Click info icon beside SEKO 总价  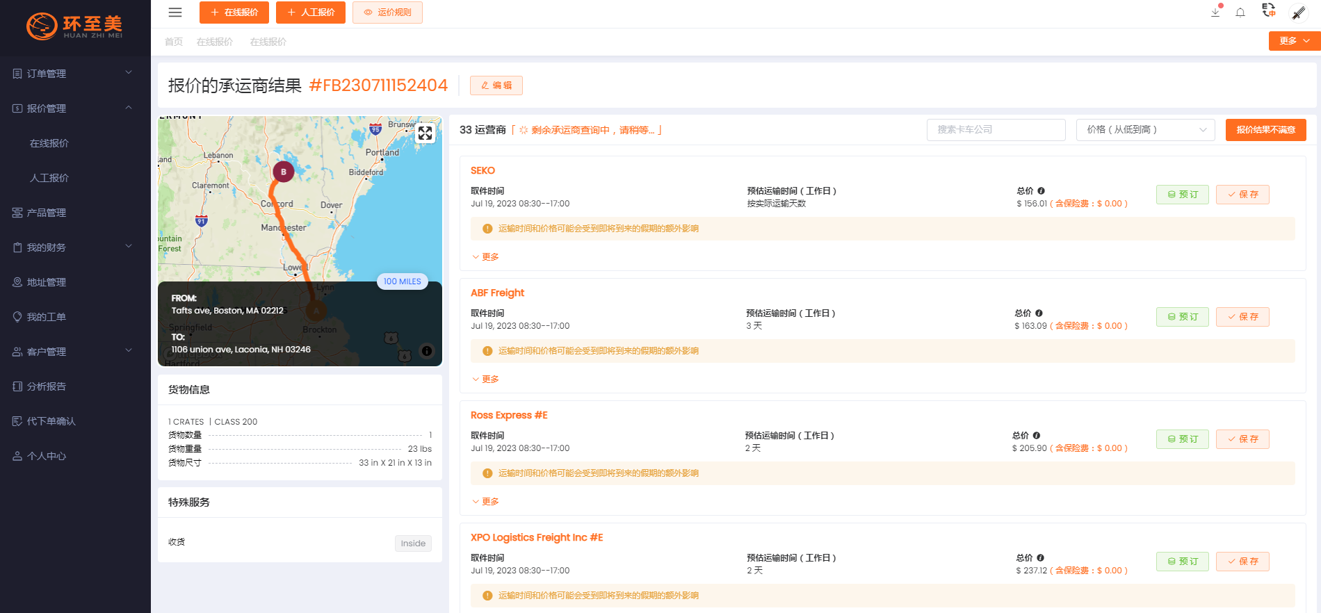pyautogui.click(x=1041, y=191)
